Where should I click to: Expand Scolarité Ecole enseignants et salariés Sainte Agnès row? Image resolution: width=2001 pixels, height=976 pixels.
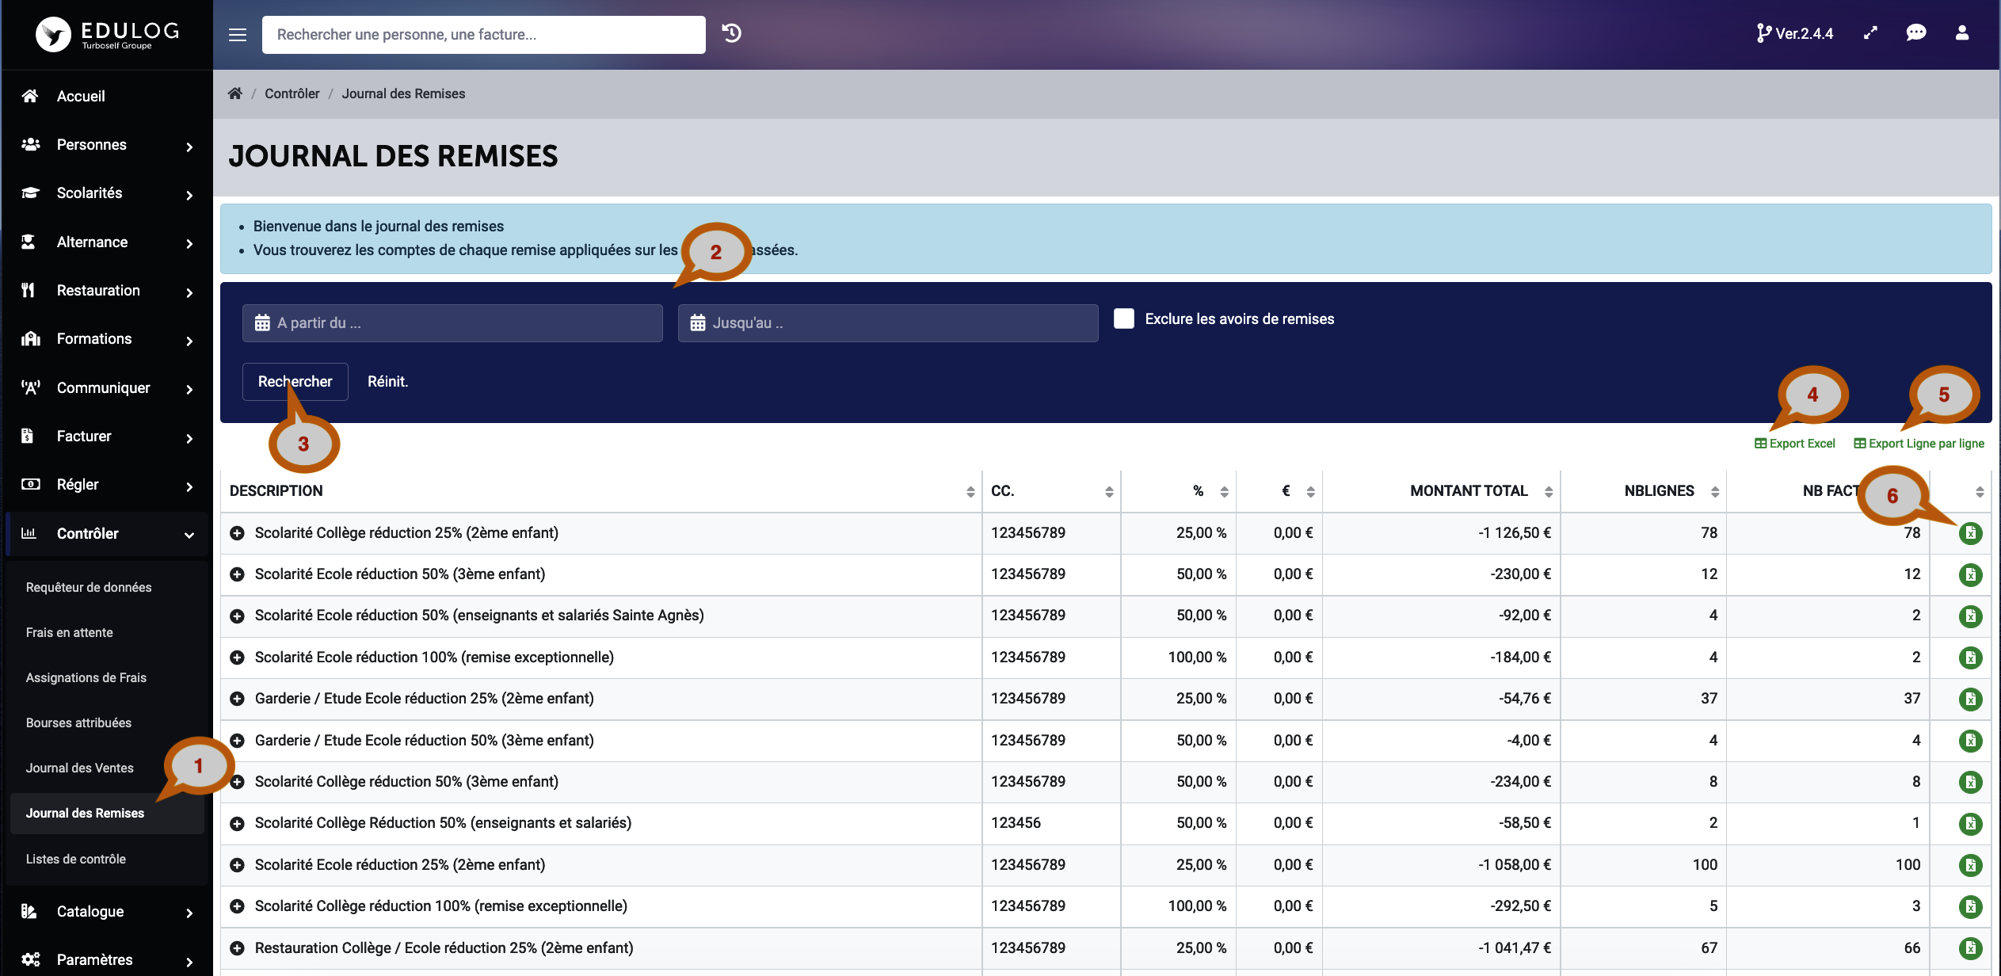[237, 616]
